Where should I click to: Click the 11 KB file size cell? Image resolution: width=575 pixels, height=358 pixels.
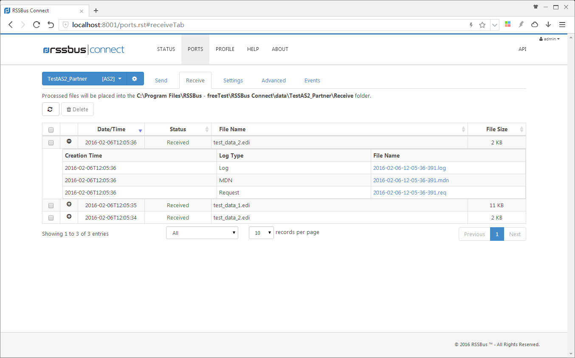tap(497, 205)
